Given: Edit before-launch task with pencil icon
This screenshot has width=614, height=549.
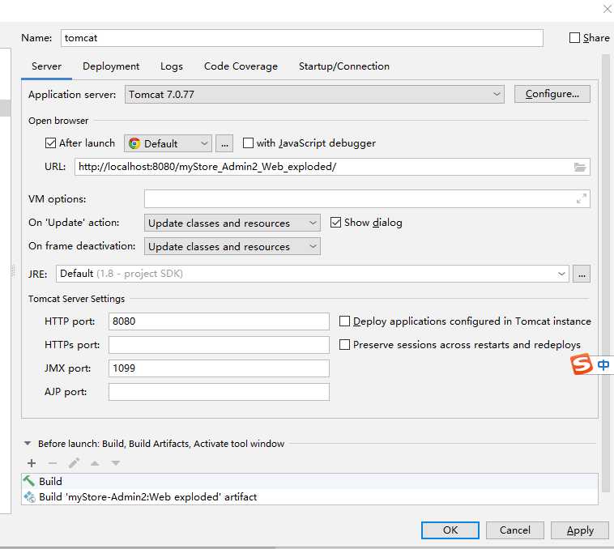Looking at the screenshot, I should coord(74,463).
